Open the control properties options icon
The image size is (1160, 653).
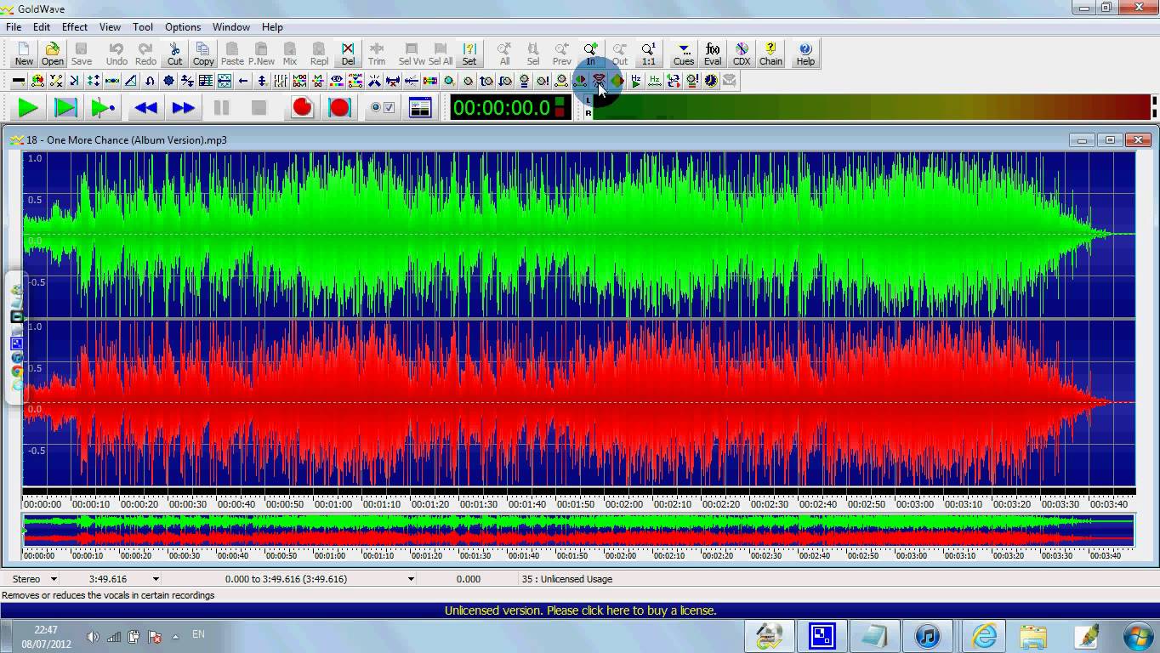point(383,108)
